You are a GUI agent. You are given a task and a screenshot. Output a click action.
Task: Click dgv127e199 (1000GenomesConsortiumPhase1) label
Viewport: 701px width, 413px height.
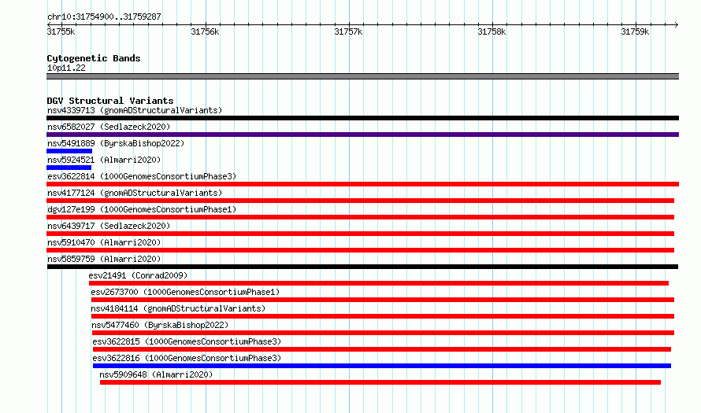click(142, 209)
